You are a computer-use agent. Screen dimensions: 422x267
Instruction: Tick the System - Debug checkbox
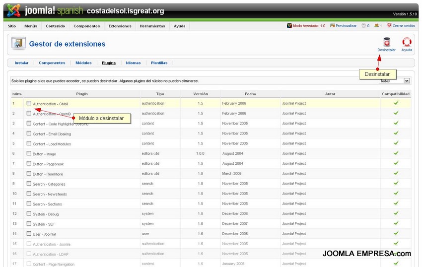[29, 213]
